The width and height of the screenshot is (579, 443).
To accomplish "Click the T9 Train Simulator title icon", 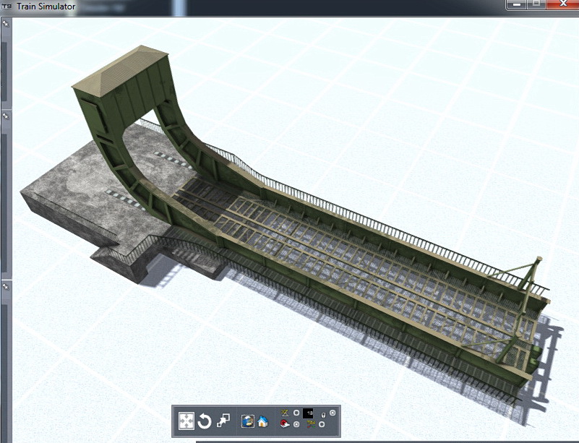I will pyautogui.click(x=7, y=7).
